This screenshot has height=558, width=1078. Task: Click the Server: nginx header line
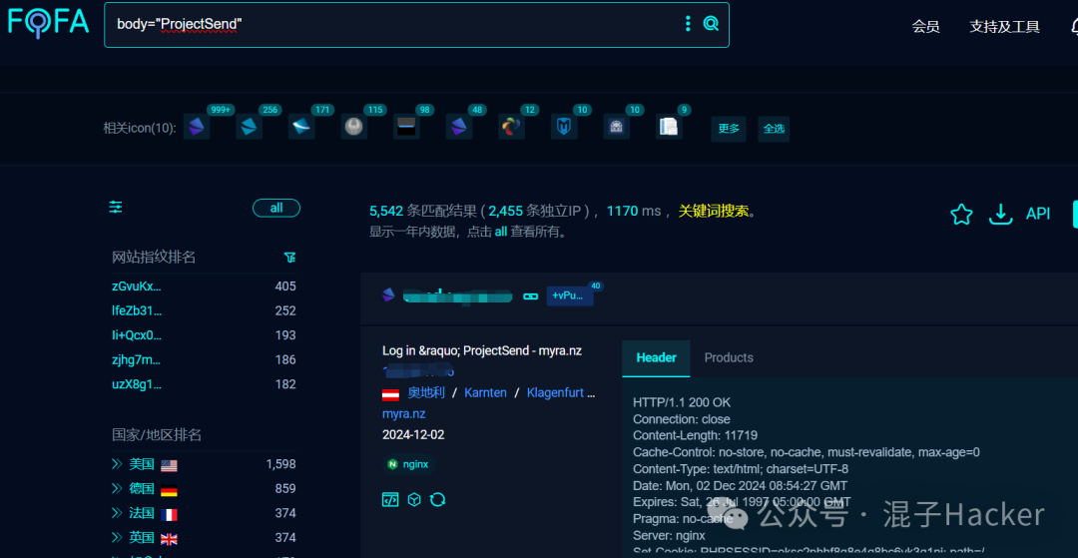[669, 535]
